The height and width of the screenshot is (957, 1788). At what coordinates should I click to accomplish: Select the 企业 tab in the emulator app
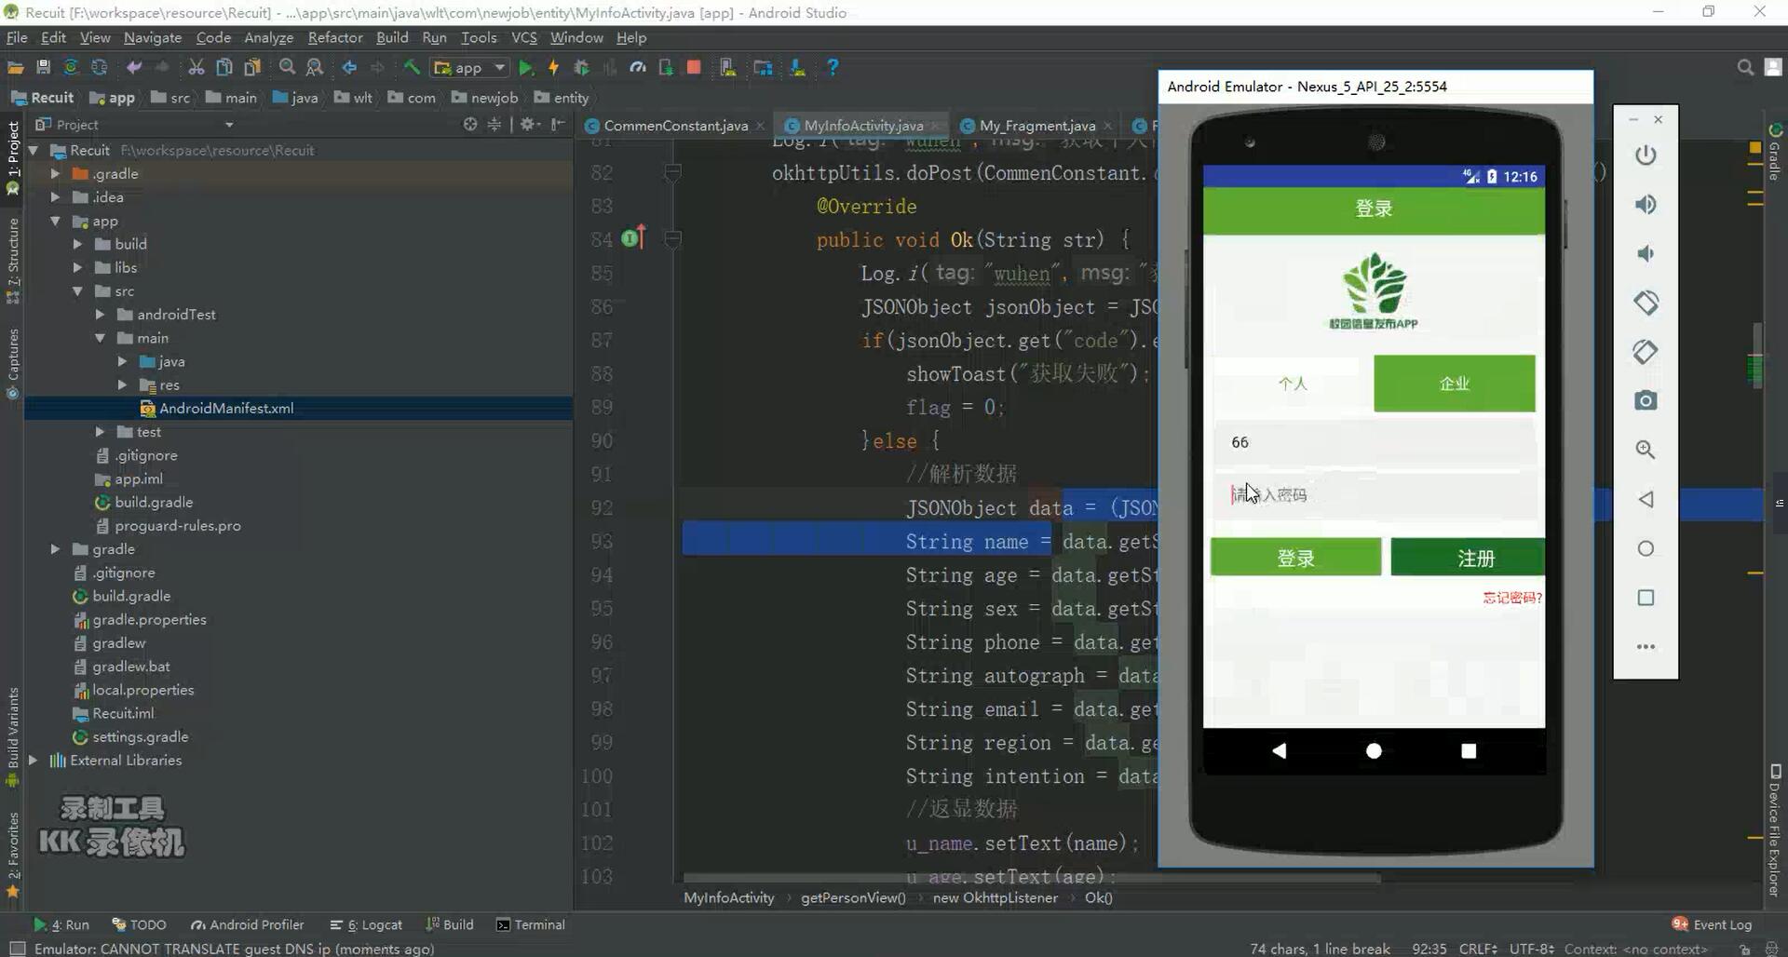pos(1455,384)
